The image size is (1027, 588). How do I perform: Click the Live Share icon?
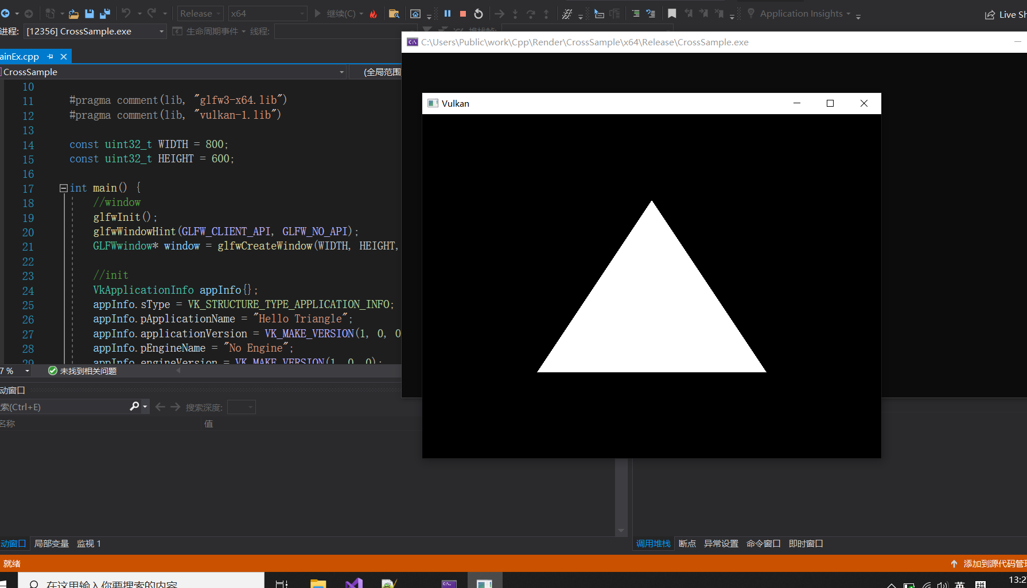1004,15
